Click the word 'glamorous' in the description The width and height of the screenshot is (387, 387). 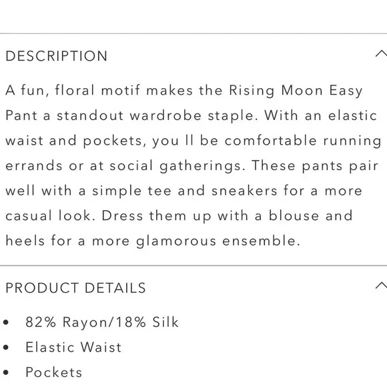tap(176, 241)
